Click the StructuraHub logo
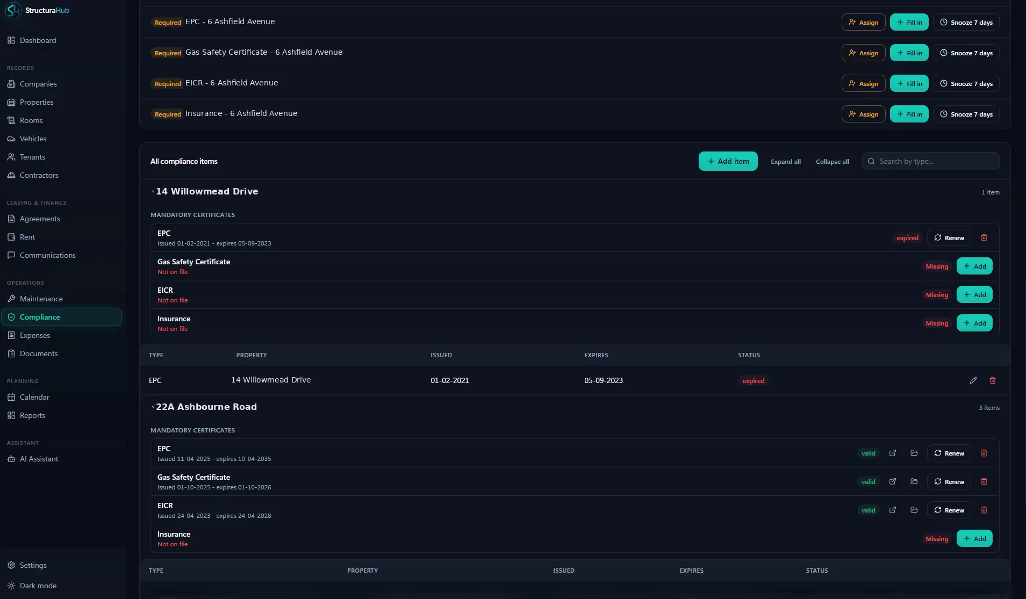The height and width of the screenshot is (599, 1026). (37, 10)
